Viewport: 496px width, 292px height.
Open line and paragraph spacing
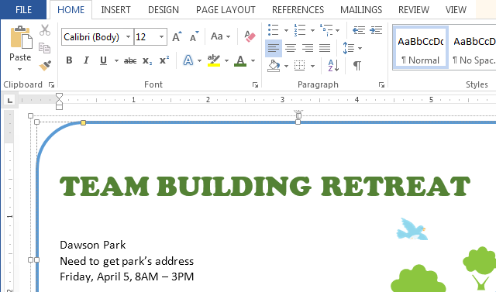(x=349, y=48)
